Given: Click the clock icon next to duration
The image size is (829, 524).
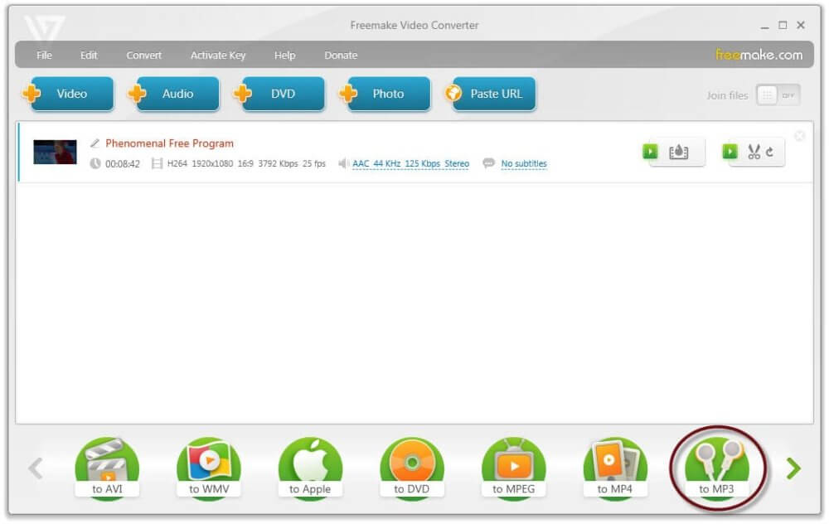Looking at the screenshot, I should (x=95, y=163).
